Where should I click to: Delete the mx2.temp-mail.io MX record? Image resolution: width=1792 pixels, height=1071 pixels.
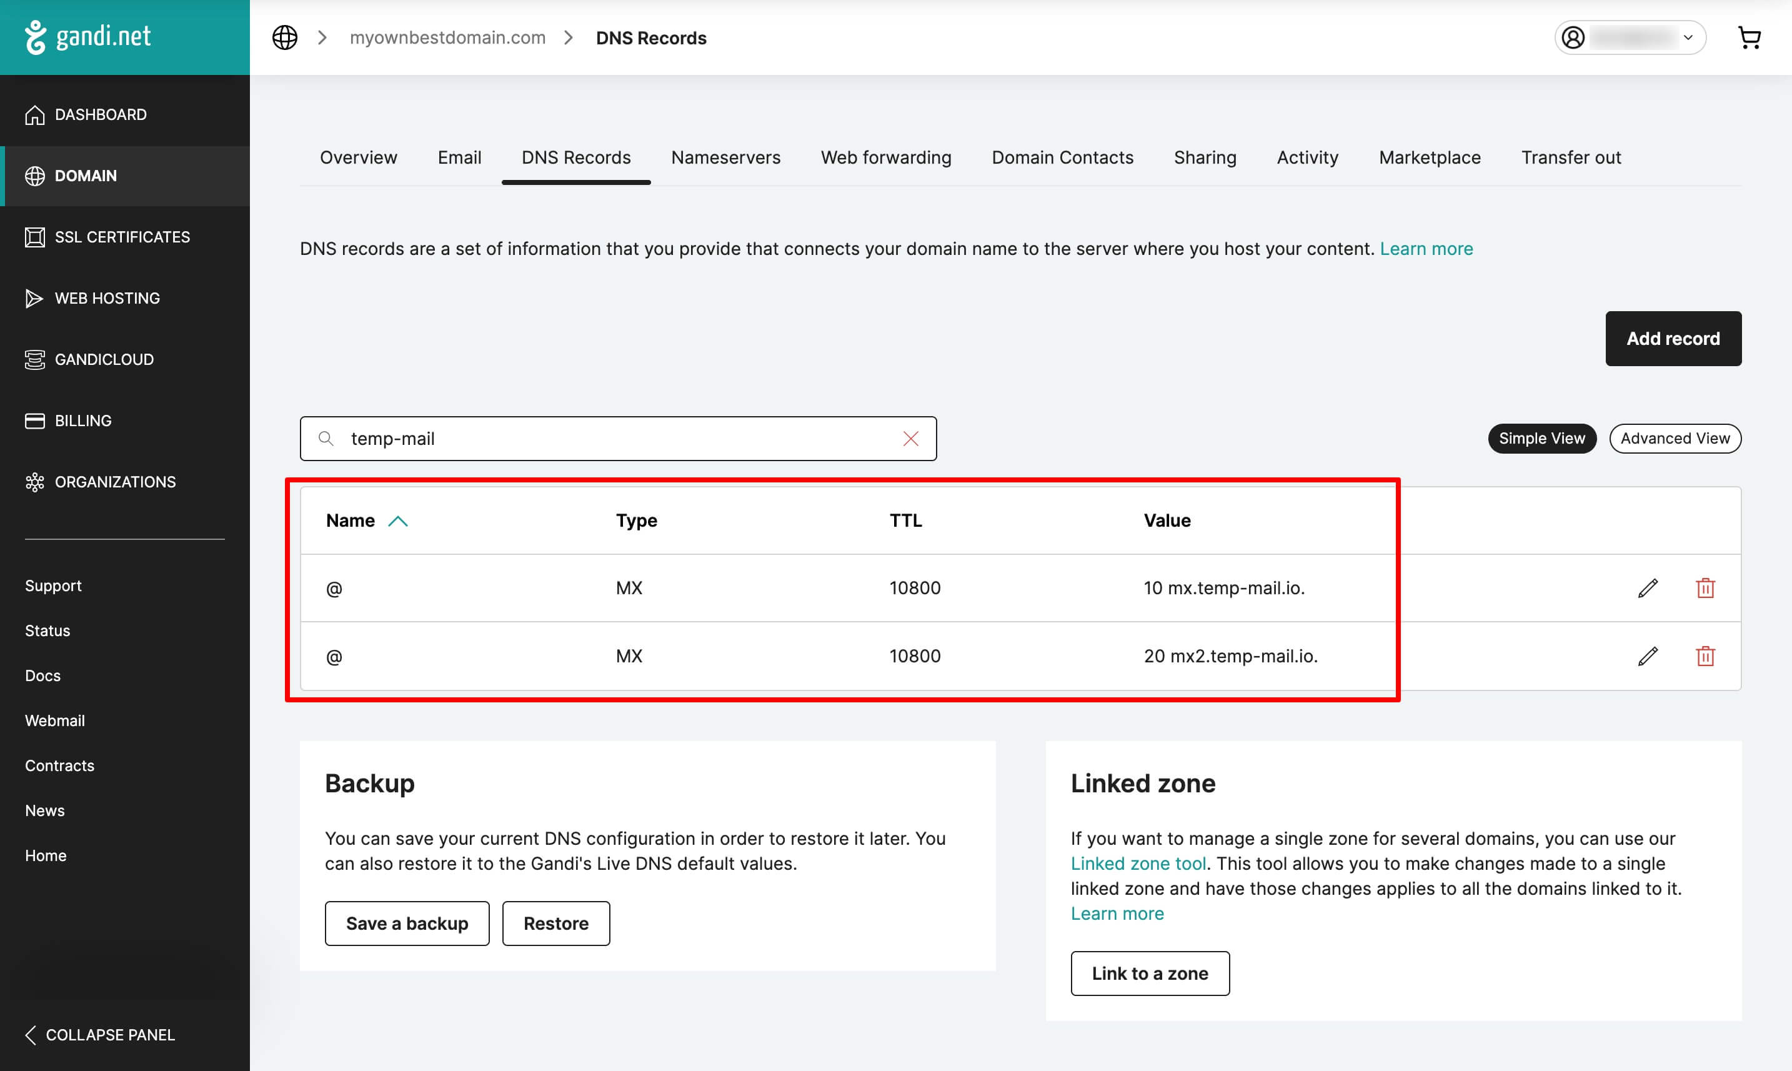[x=1705, y=656]
